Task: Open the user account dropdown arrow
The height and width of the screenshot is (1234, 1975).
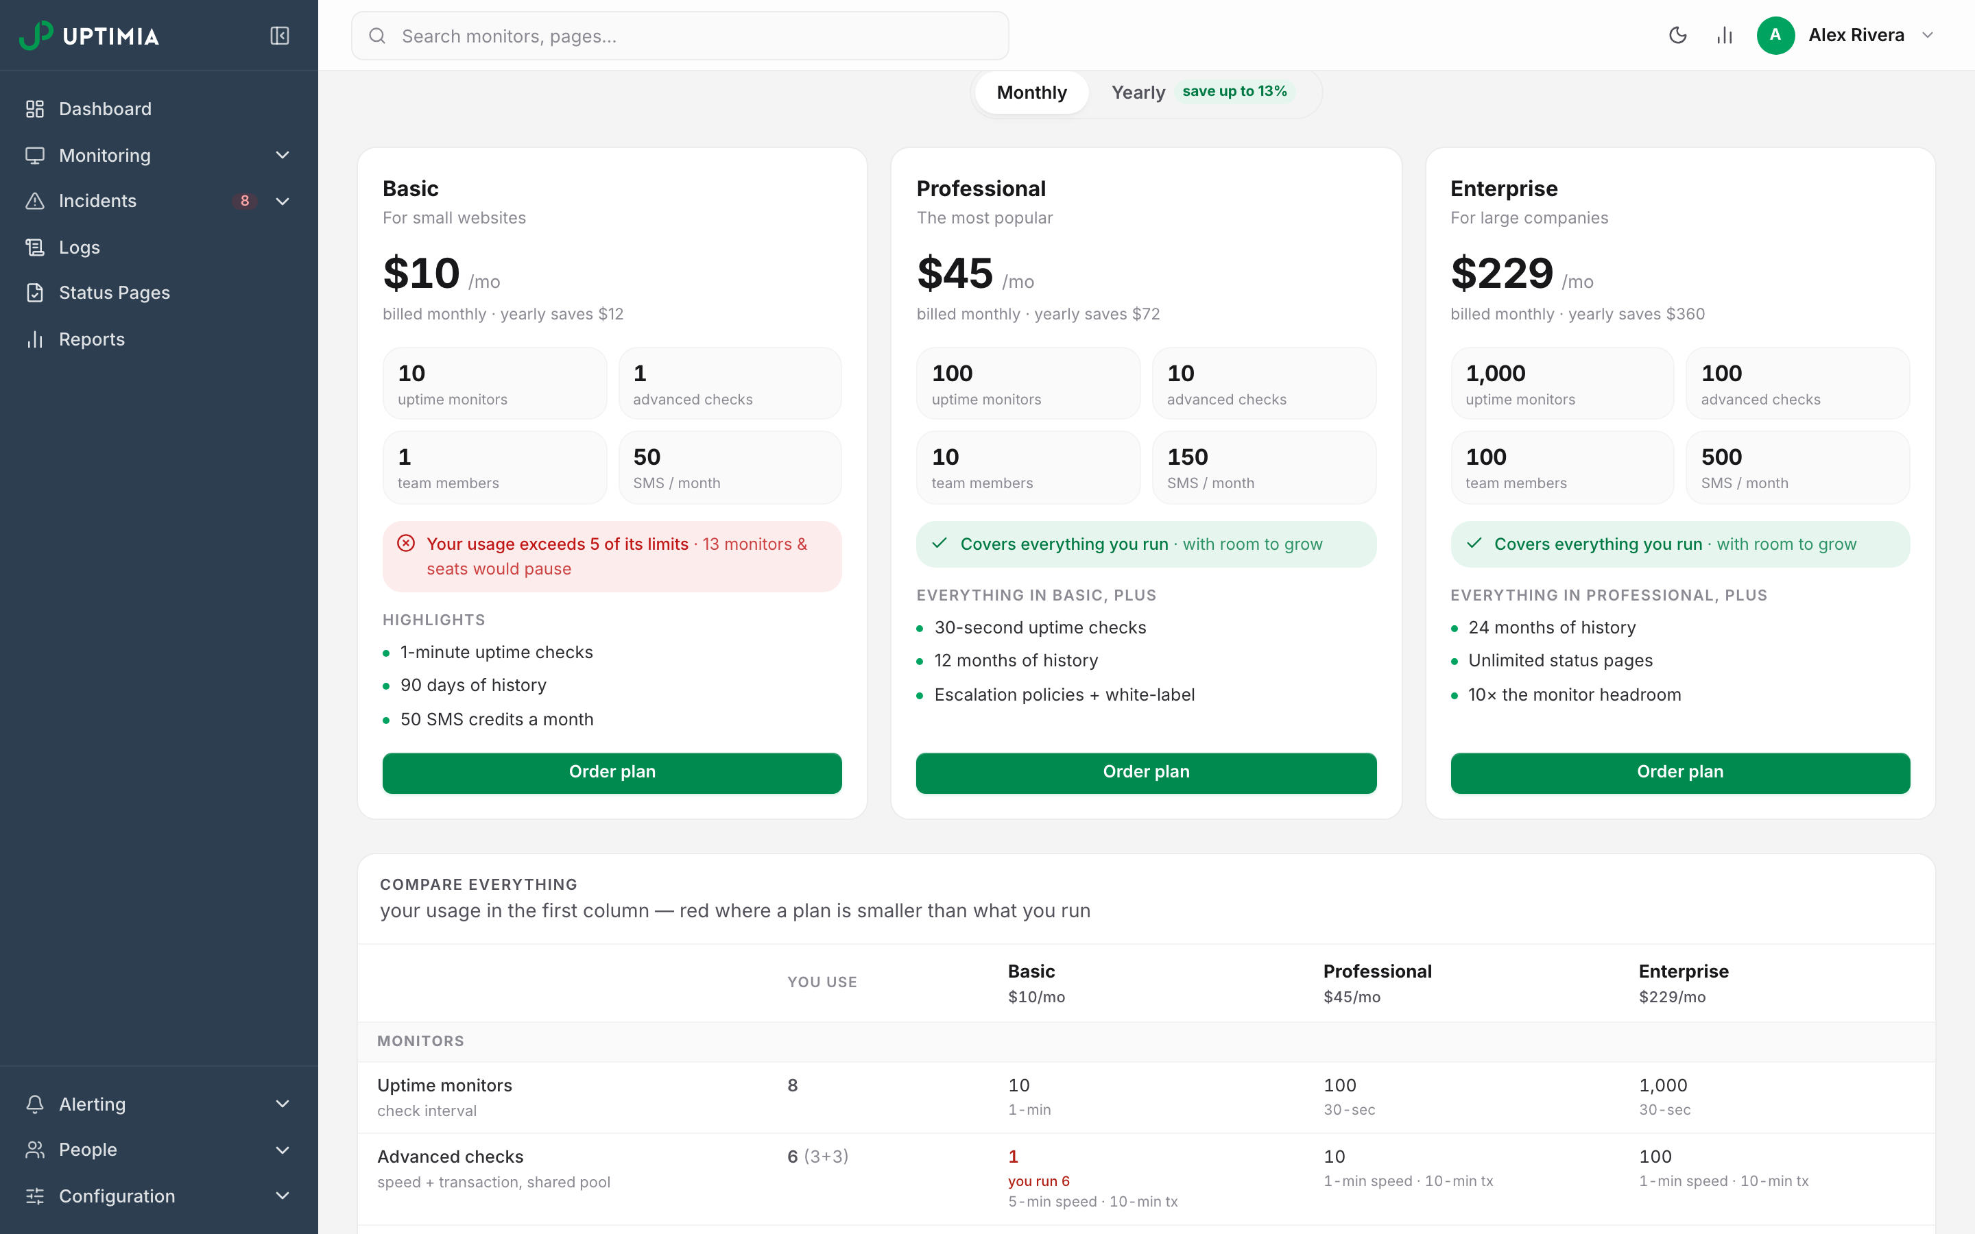Action: pos(1928,35)
